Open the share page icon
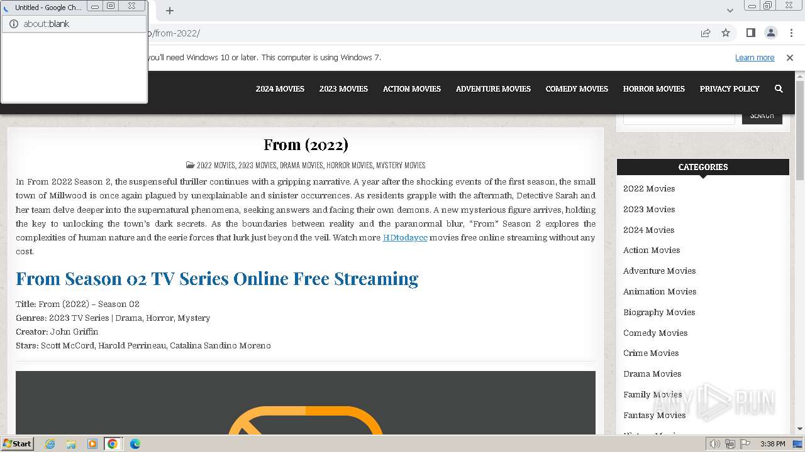This screenshot has width=805, height=452. coord(706,33)
